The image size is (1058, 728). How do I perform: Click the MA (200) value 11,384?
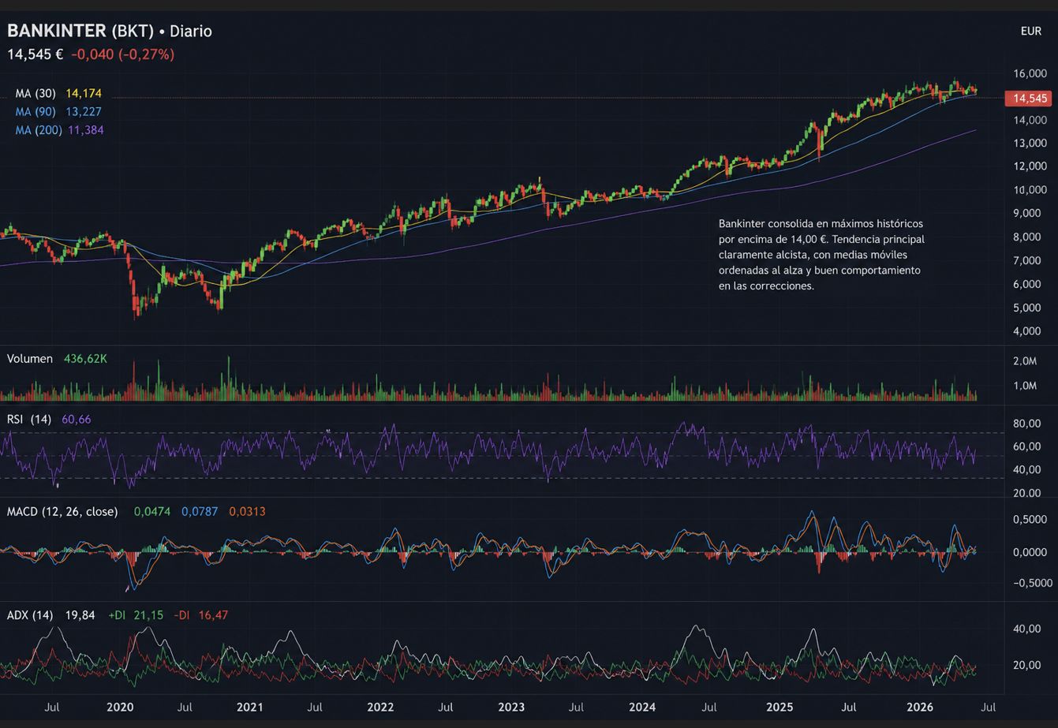tap(86, 130)
